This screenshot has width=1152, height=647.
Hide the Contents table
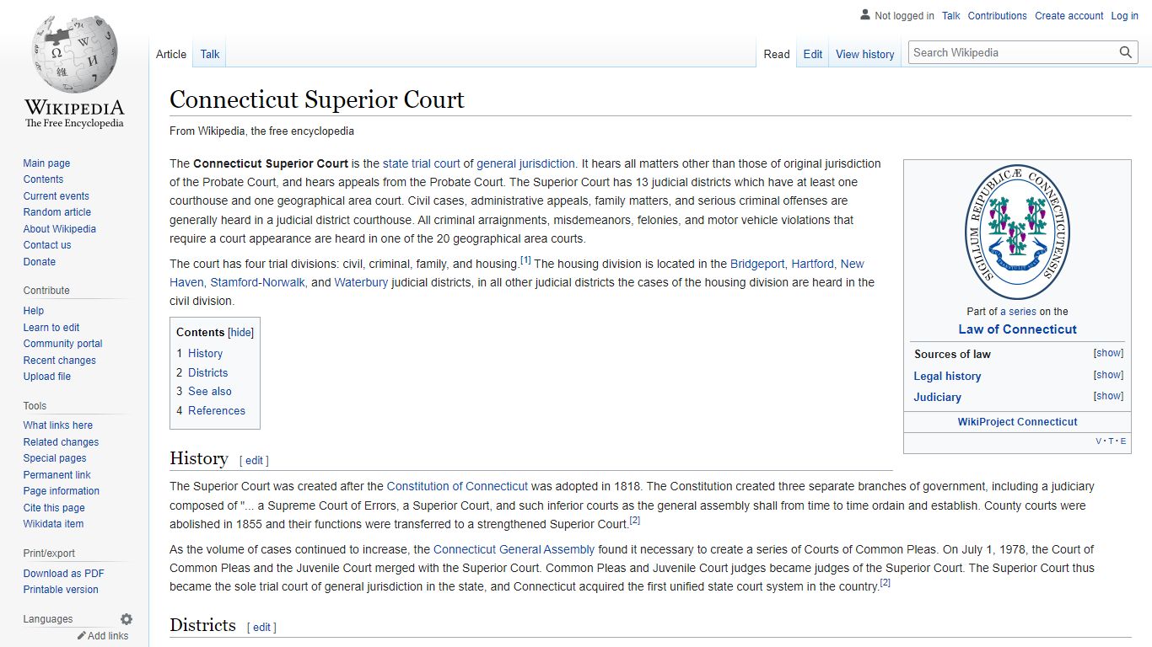pos(241,333)
